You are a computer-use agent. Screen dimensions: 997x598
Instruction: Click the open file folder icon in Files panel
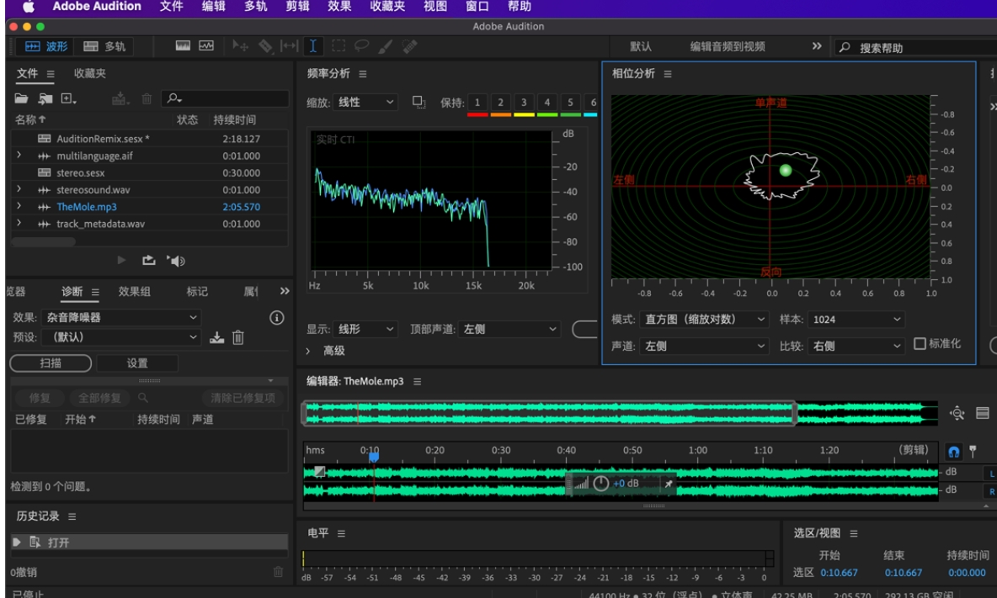[21, 98]
